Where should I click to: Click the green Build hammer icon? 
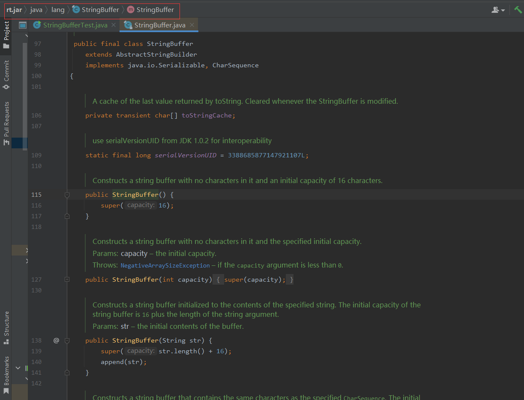[518, 9]
